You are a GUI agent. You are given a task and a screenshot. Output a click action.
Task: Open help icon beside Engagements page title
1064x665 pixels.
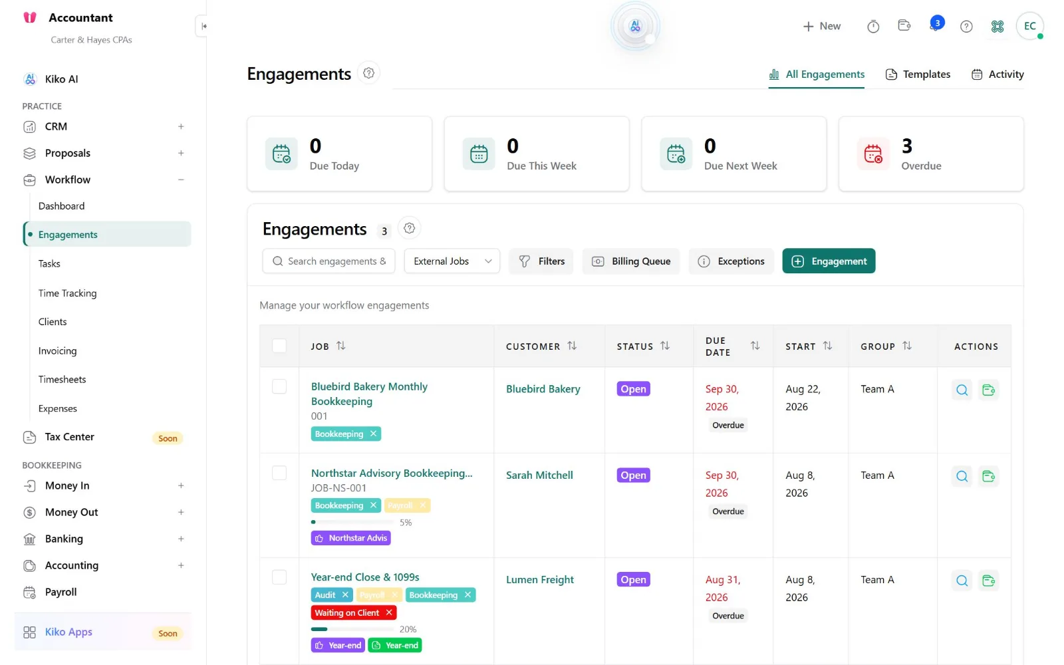click(369, 73)
